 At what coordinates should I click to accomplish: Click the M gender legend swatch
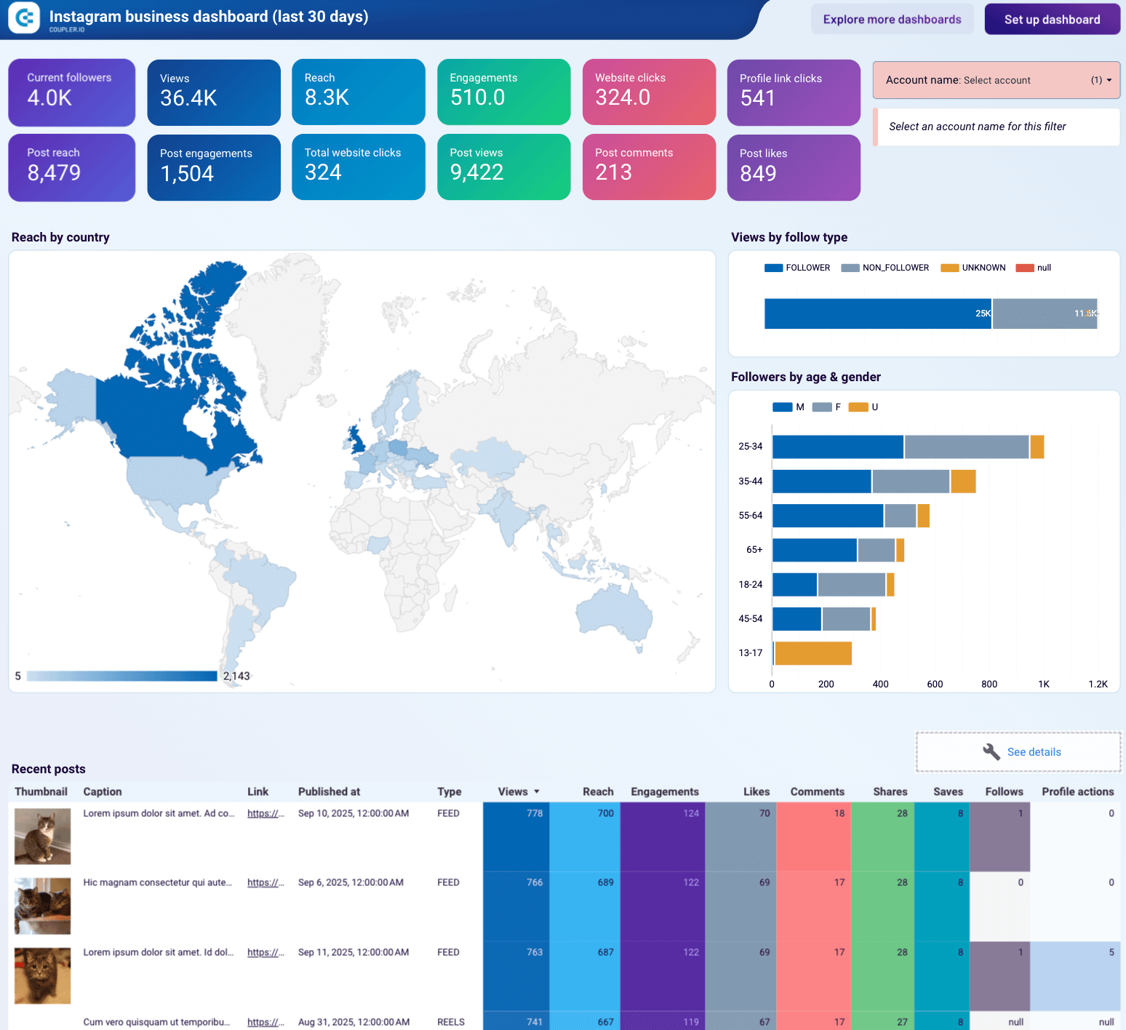tap(782, 407)
